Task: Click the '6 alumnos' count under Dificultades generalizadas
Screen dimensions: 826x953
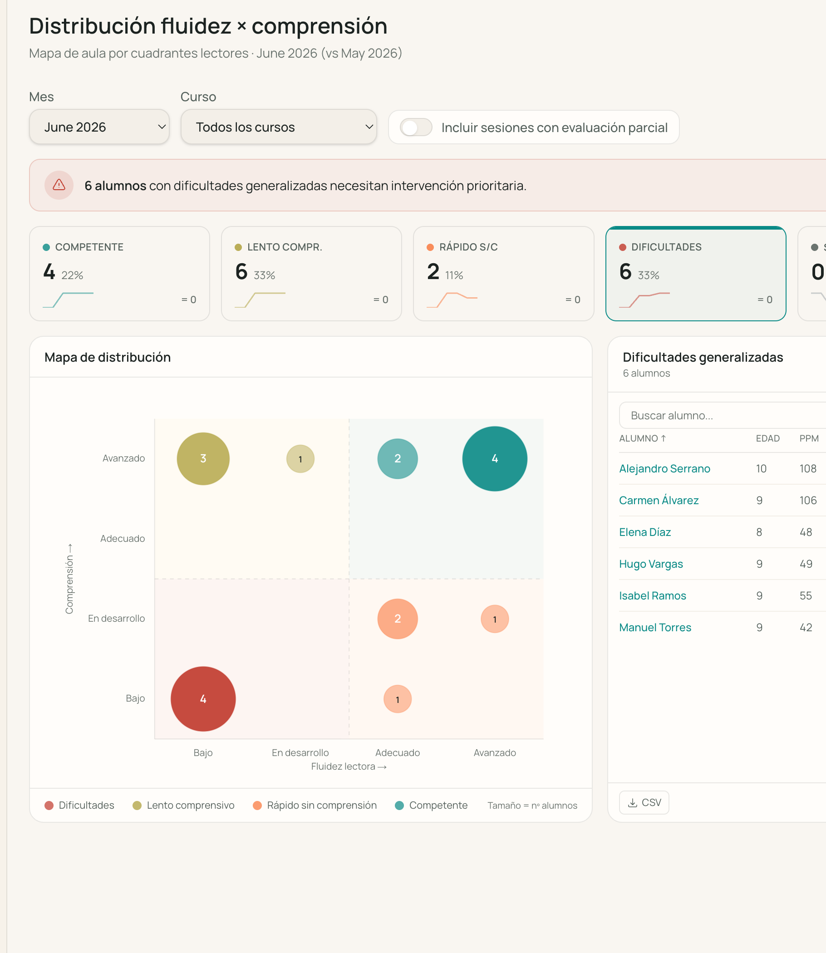Action: 646,373
